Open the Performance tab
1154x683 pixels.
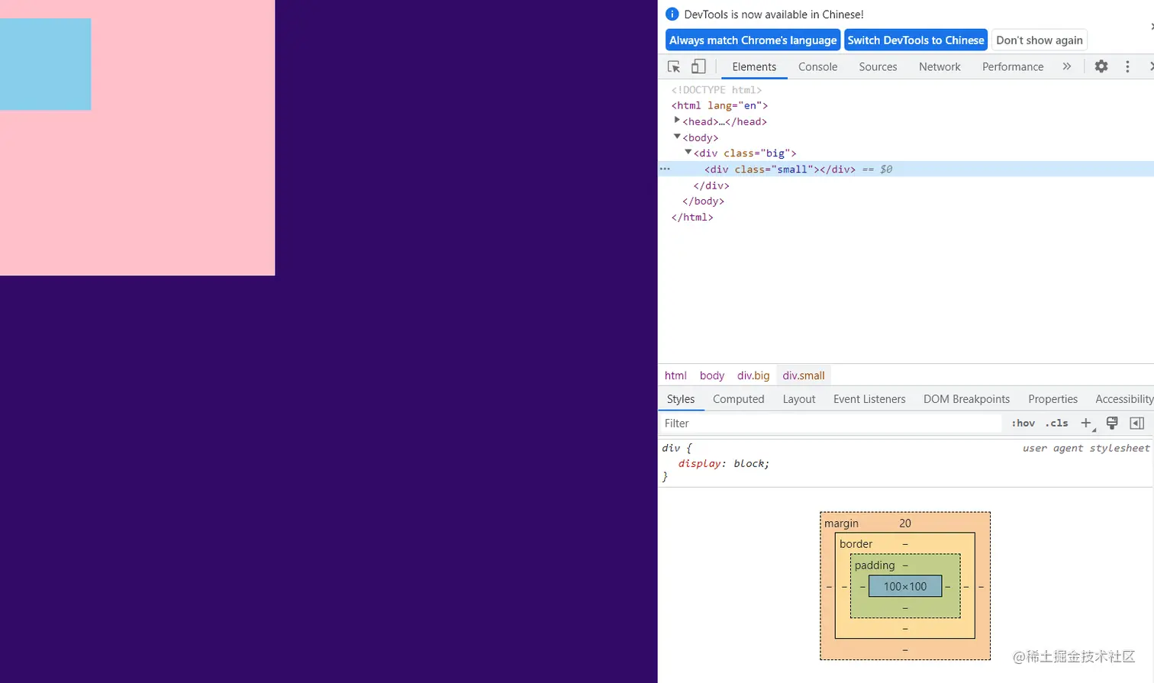click(x=1013, y=66)
